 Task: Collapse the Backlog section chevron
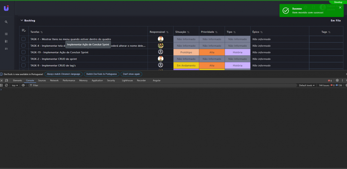pos(21,20)
